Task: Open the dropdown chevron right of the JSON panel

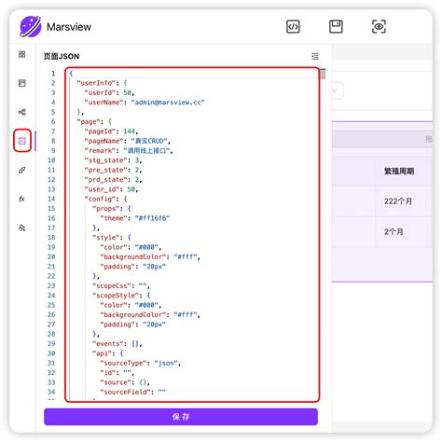Action: click(335, 90)
